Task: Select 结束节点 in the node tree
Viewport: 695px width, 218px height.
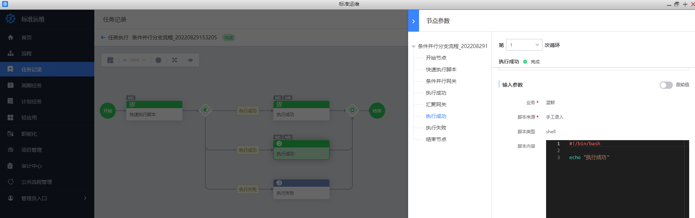Action: pos(436,139)
